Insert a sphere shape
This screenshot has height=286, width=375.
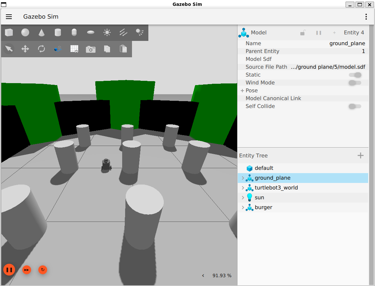(25, 32)
